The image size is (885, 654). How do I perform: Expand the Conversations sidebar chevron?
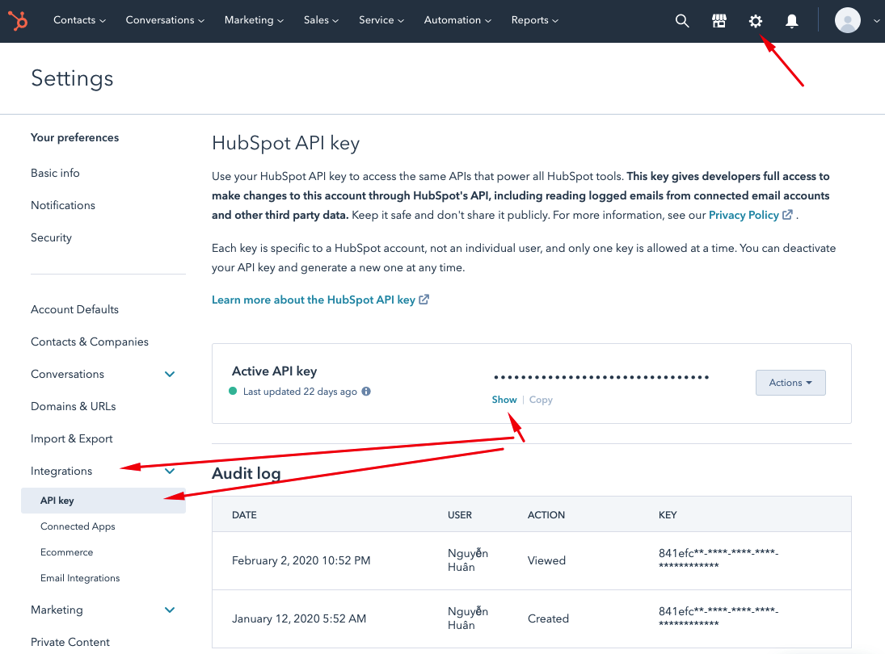tap(170, 375)
